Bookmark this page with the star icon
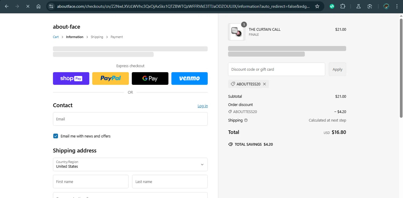This screenshot has width=403, height=198. pos(317,6)
